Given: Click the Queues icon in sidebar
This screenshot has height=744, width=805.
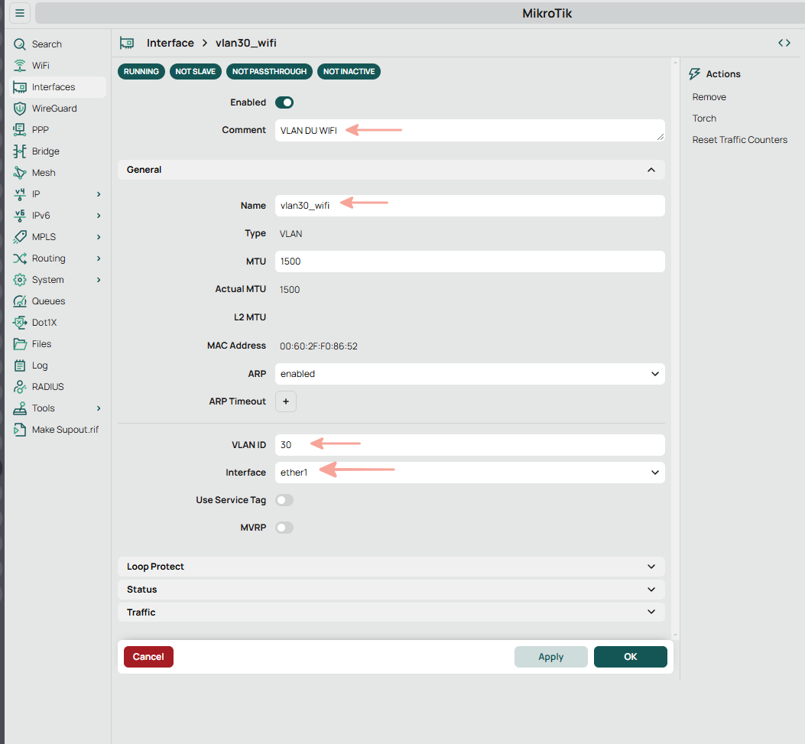Looking at the screenshot, I should (20, 301).
